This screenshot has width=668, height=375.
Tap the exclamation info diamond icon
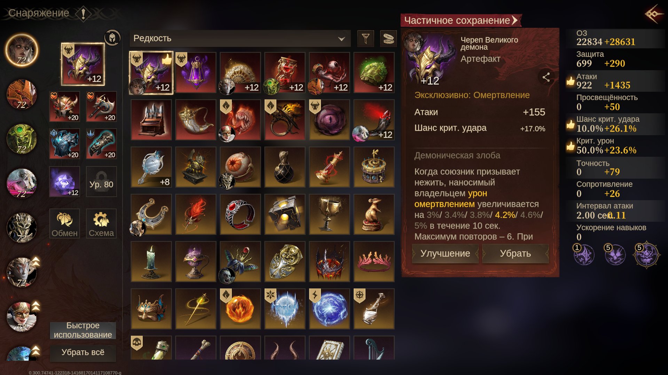(x=83, y=14)
